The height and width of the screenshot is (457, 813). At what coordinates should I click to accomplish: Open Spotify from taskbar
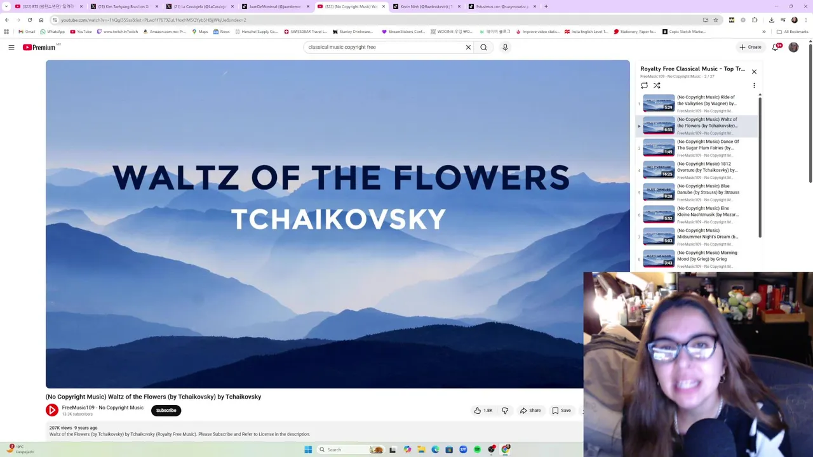click(477, 449)
